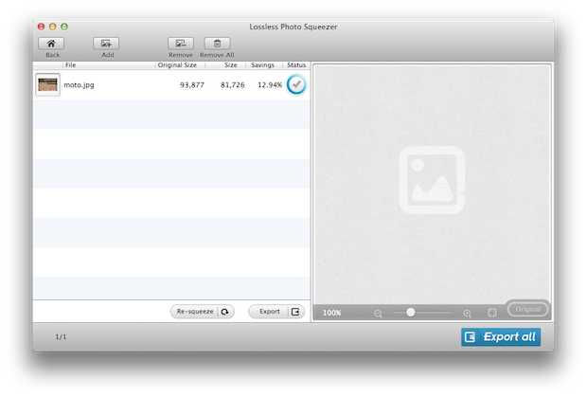Click the zoom out magnifier icon
Viewport: 587px width, 397px height.
coord(378,313)
